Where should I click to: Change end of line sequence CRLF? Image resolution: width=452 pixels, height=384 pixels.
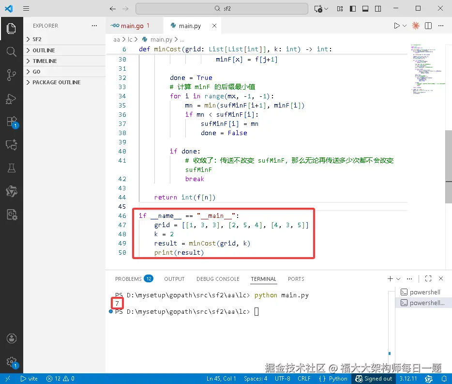tap(304, 379)
